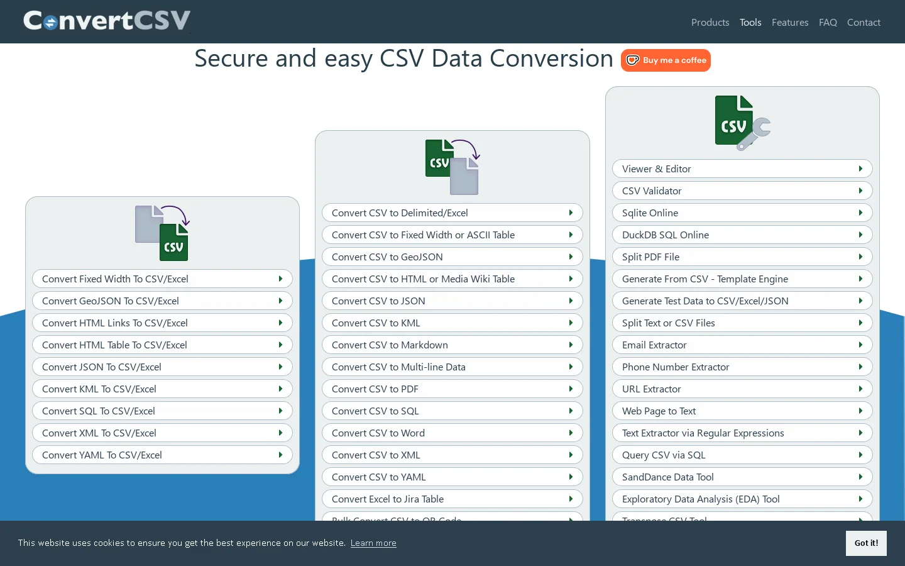Screen dimensions: 905x566
Task: Open Convert CSV to GeoJSON
Action: [452, 257]
